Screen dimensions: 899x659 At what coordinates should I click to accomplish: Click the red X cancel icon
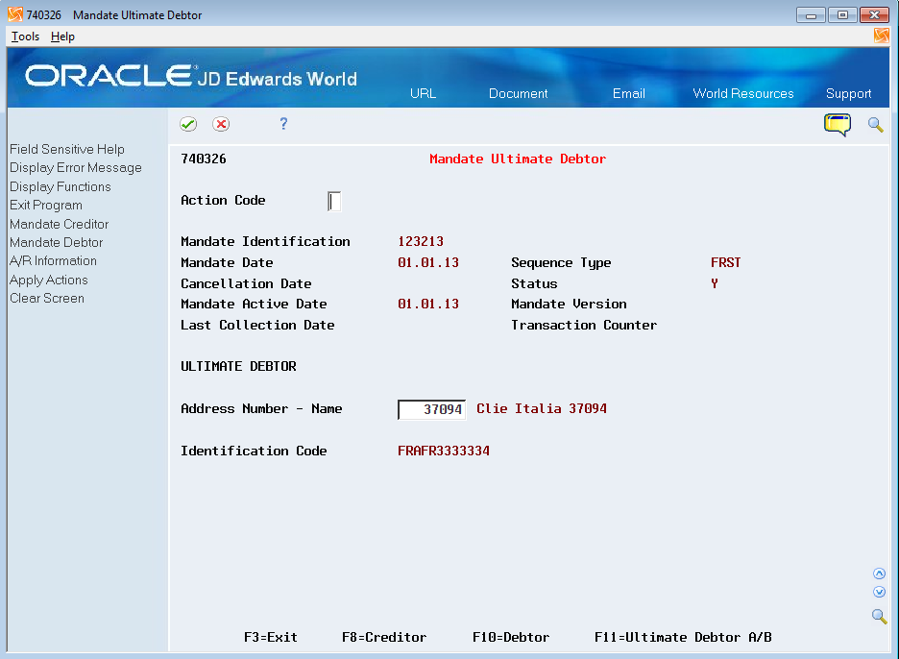coord(221,124)
